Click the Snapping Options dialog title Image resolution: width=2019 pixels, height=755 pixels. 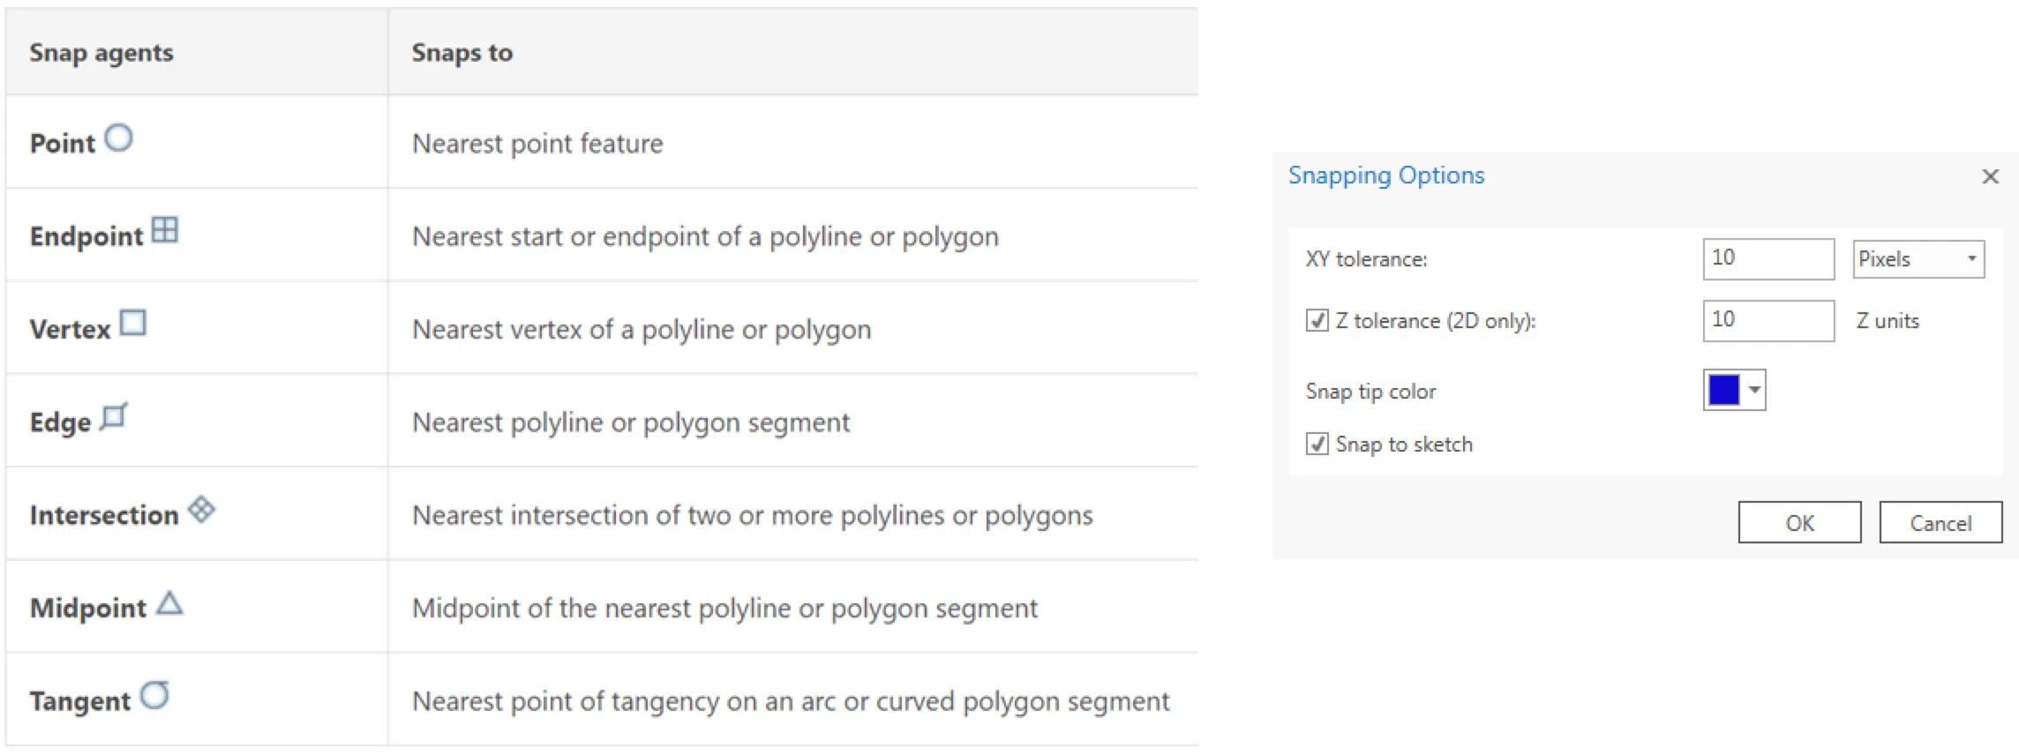click(1385, 176)
